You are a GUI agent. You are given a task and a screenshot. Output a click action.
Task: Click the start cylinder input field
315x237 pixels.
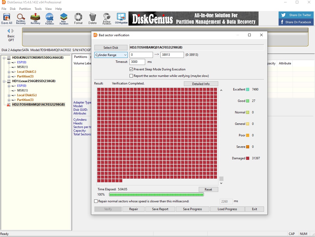(x=141, y=55)
